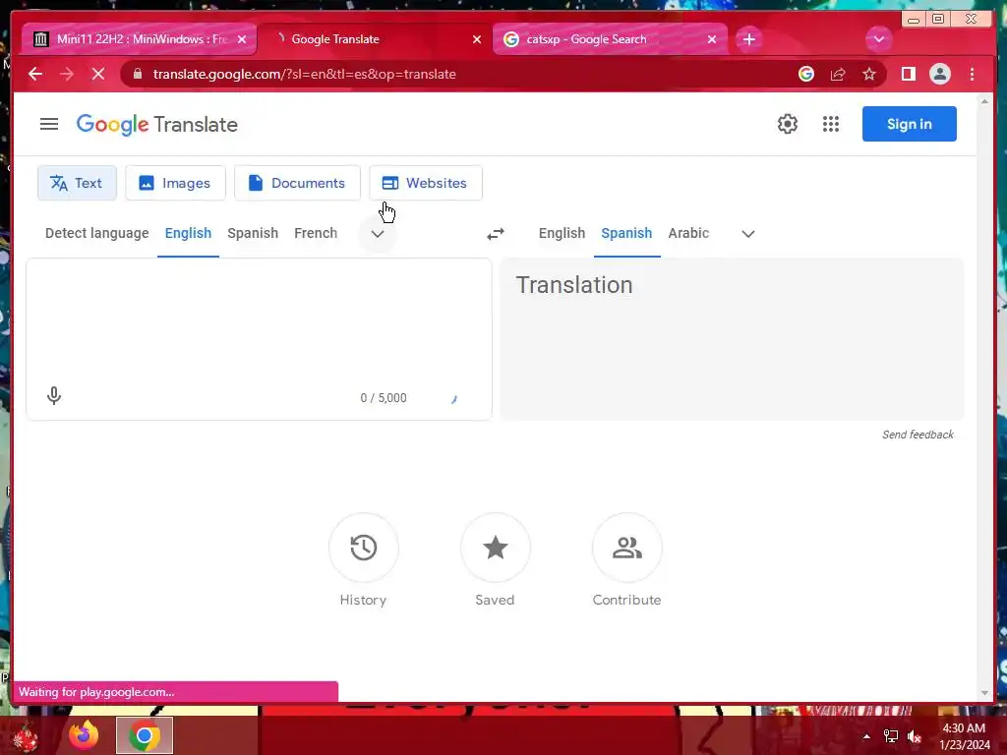This screenshot has height=755, width=1007.
Task: Click the Start button on taskbar
Action: coord(26,736)
